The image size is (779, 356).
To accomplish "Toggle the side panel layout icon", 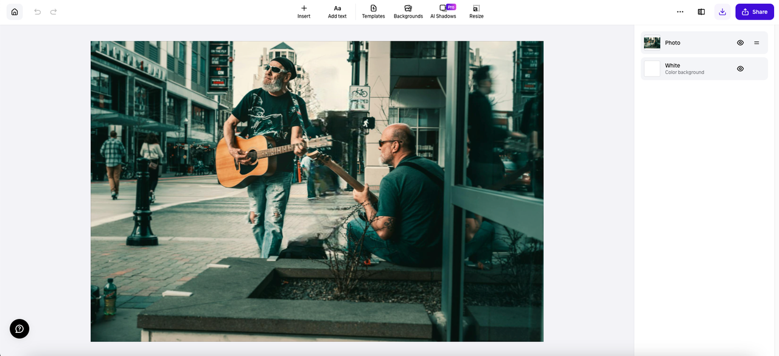I will click(701, 12).
